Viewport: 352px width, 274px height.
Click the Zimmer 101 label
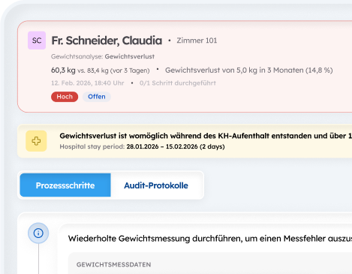tap(197, 41)
